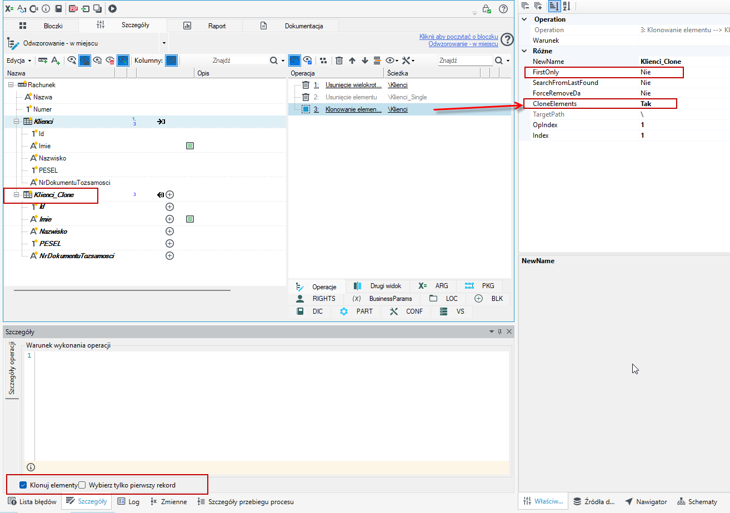Open the 'Usunięcie wielokrot...' operation link

click(353, 85)
